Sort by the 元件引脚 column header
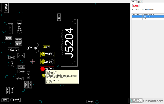 coord(137,14)
